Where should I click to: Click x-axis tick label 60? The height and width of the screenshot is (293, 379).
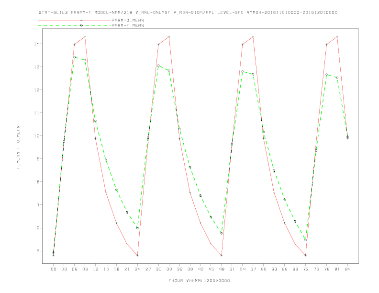tap(264, 269)
